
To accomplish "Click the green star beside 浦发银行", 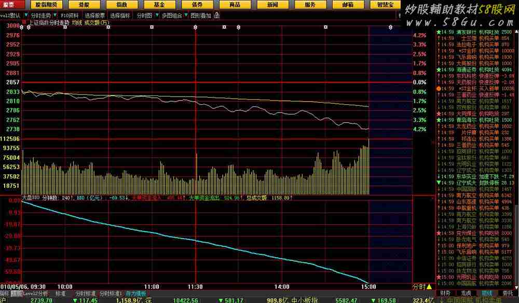I will [439, 33].
